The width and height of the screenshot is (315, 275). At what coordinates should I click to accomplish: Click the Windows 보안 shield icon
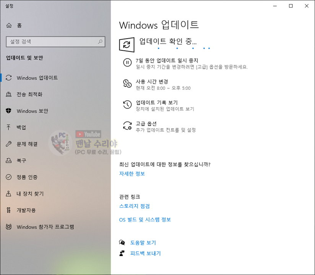pyautogui.click(x=9, y=111)
